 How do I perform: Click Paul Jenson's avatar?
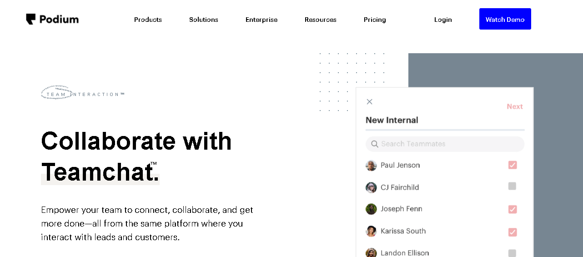(371, 166)
